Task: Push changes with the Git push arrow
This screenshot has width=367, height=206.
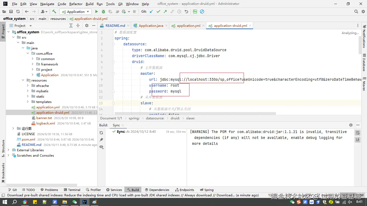Action: click(x=165, y=12)
